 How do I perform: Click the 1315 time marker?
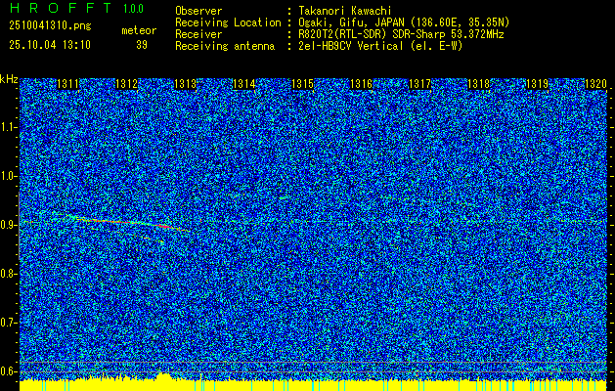pyautogui.click(x=303, y=84)
